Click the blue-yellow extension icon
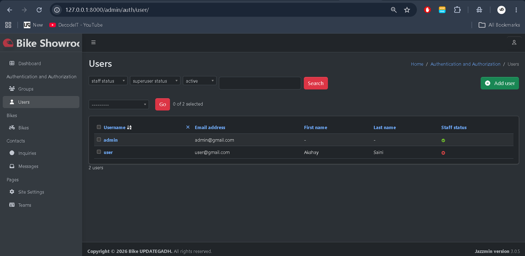The image size is (525, 256). [442, 10]
